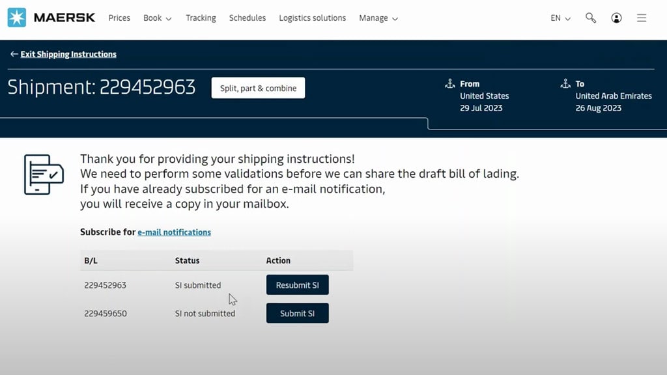Viewport: 667px width, 375px height.
Task: Expand the Manage dropdown
Action: tap(378, 18)
